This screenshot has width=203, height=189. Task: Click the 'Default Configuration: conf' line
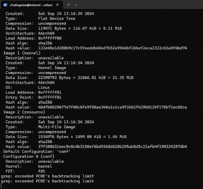pyautogui.click(x=37, y=152)
